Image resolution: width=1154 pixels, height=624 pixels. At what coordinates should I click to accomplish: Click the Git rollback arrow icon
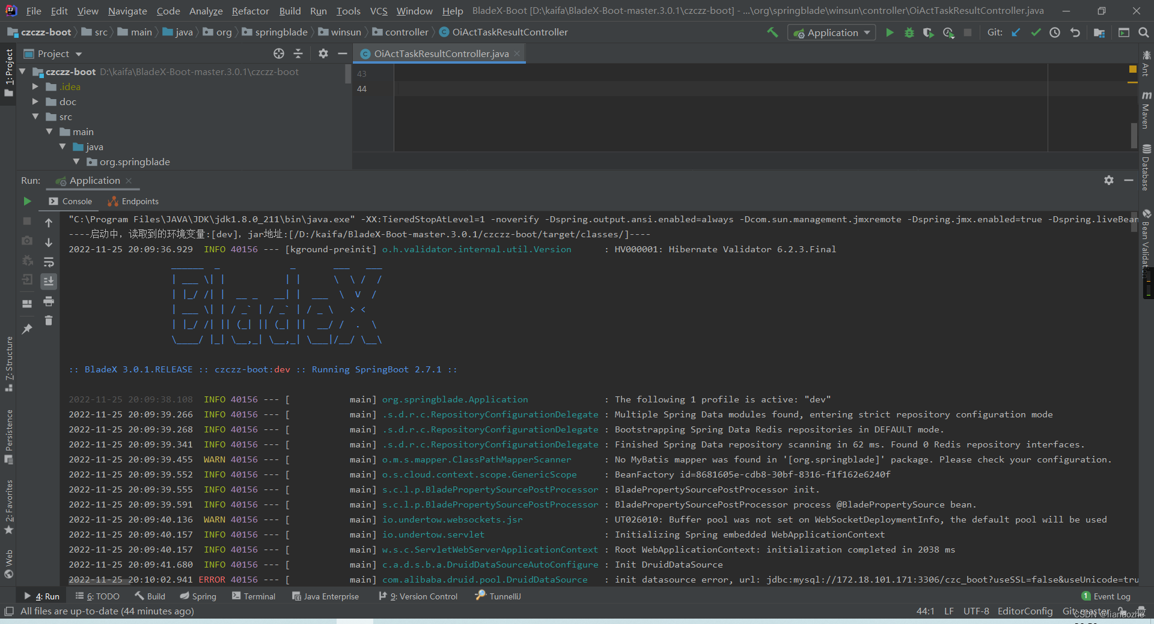tap(1075, 32)
